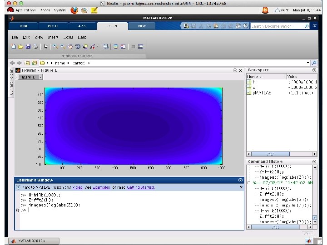Open the Command History panel actions menu
Image resolution: width=327 pixels, height=245 pixels.
314,162
